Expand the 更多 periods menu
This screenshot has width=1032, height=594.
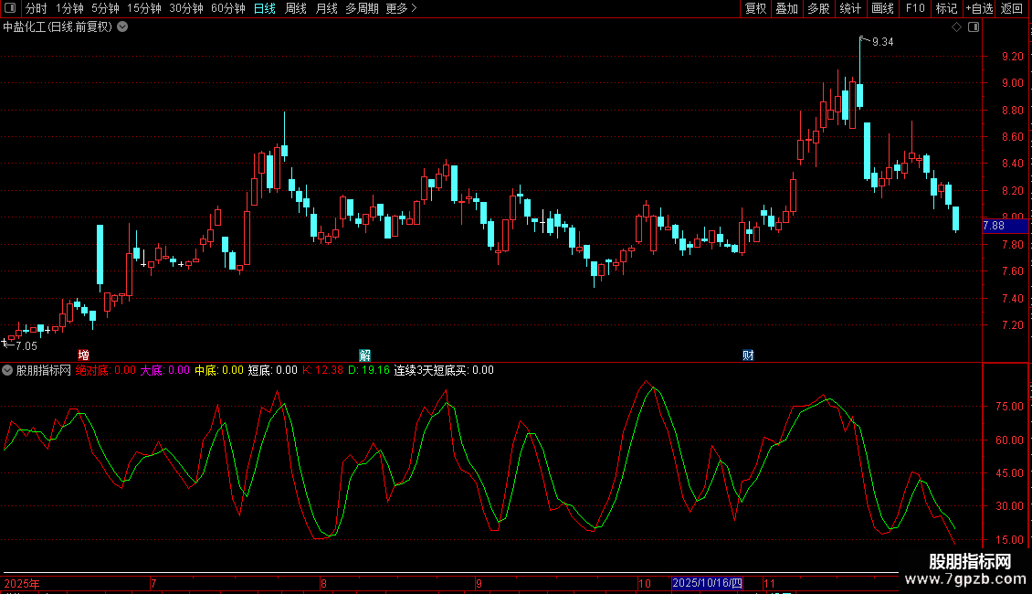[x=402, y=8]
